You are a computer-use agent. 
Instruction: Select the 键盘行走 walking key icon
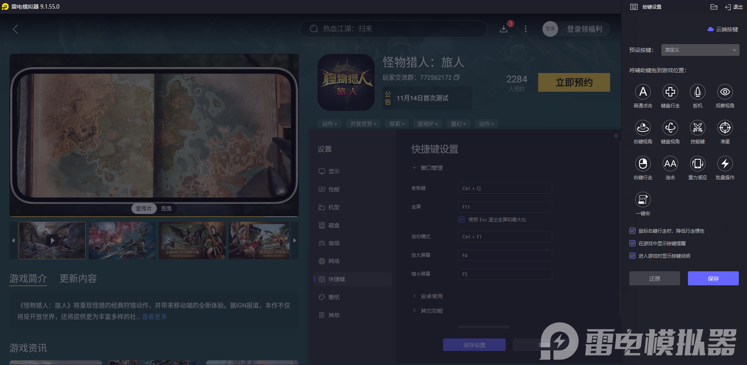click(670, 92)
